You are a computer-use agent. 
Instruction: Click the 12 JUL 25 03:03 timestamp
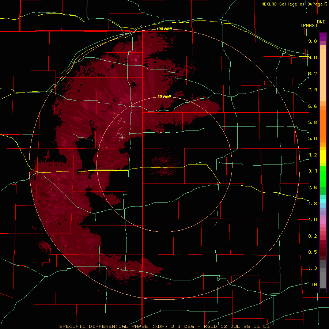245,326
